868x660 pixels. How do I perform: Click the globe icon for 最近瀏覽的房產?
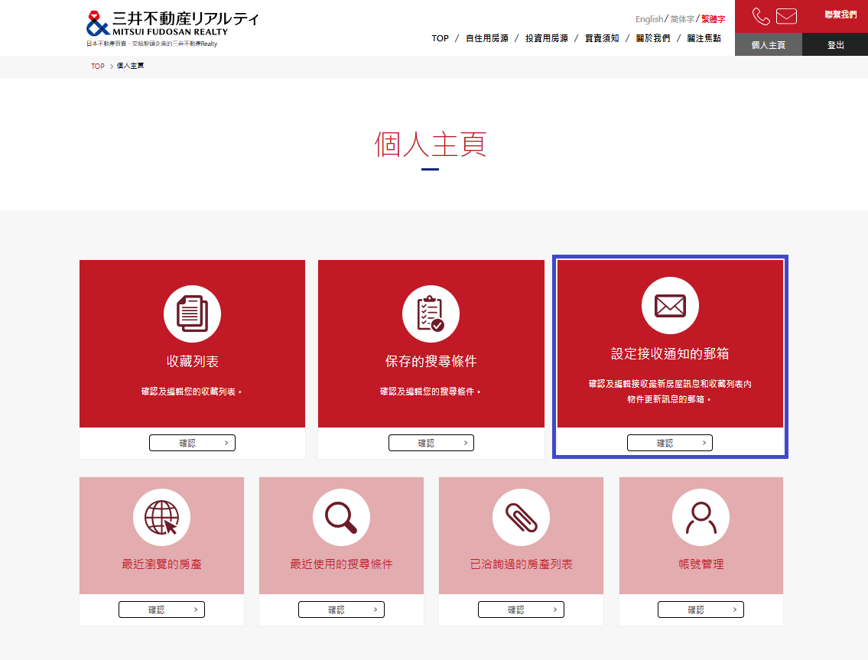coord(161,518)
